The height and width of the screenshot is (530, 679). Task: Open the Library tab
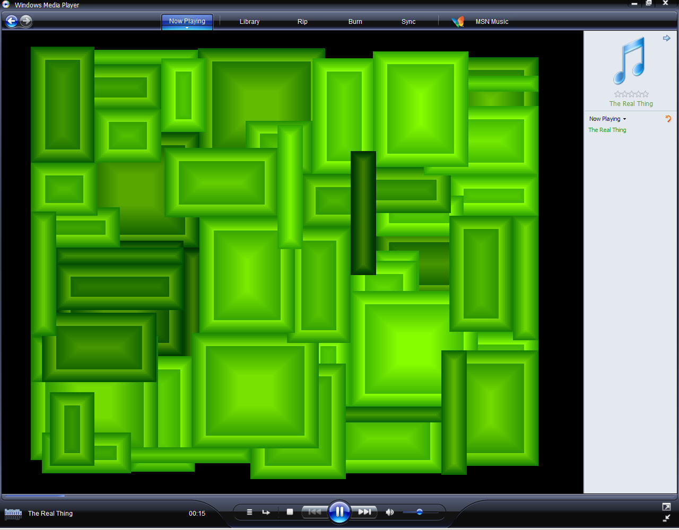[x=249, y=22]
